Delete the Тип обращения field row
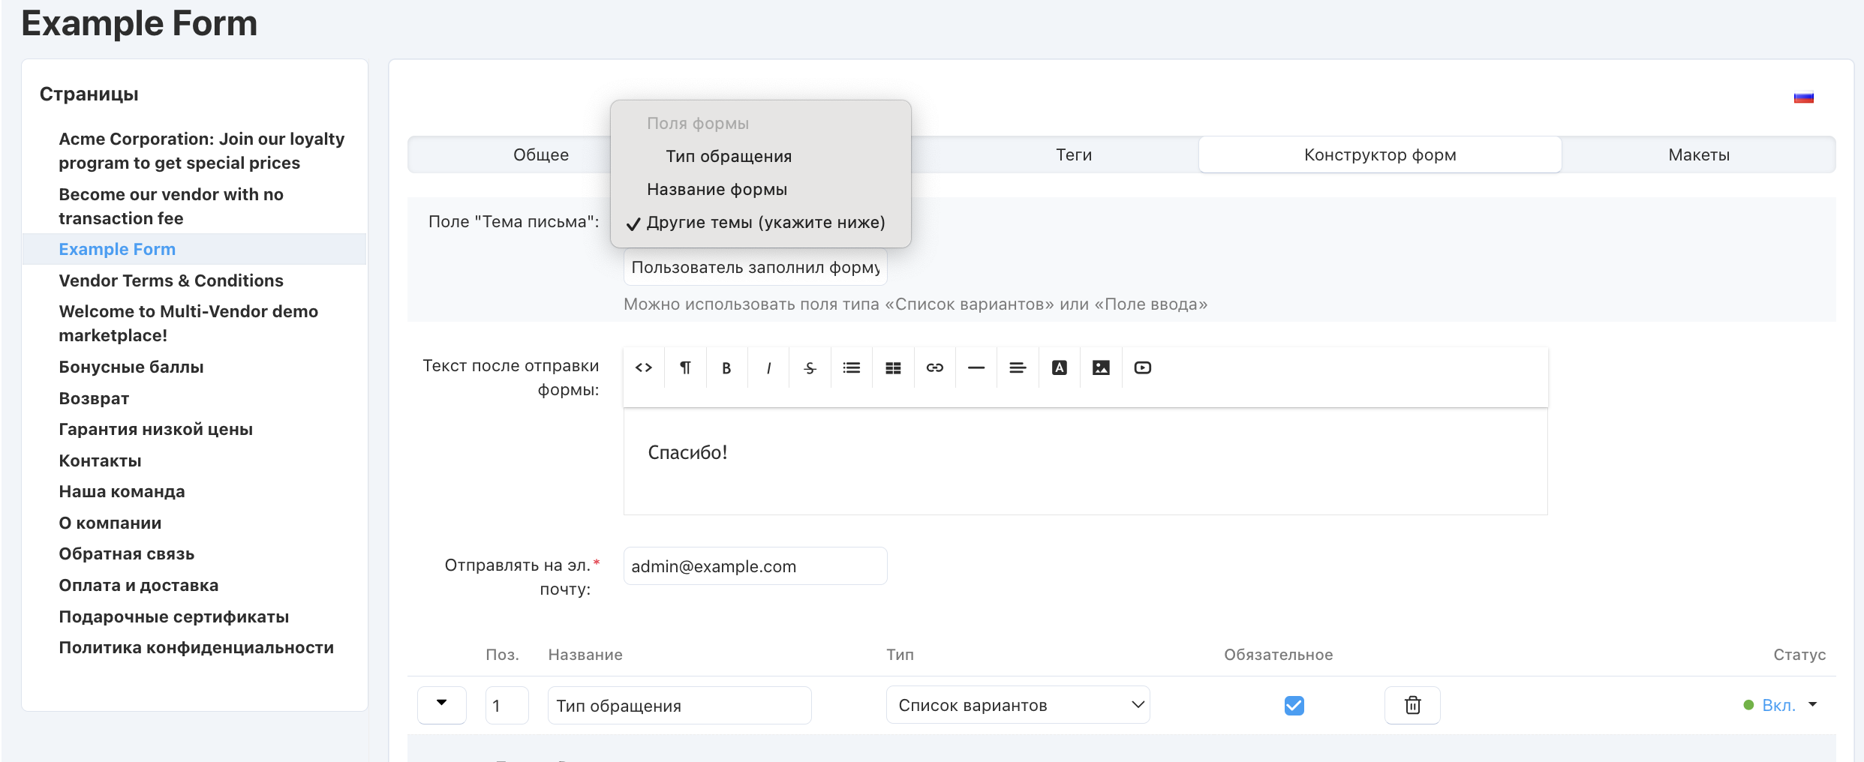The height and width of the screenshot is (762, 1864). click(x=1412, y=705)
